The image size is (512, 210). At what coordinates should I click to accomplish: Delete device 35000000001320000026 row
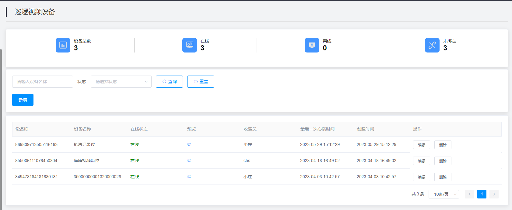tap(443, 177)
